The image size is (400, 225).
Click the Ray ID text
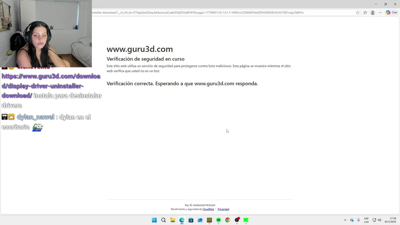[x=200, y=205]
